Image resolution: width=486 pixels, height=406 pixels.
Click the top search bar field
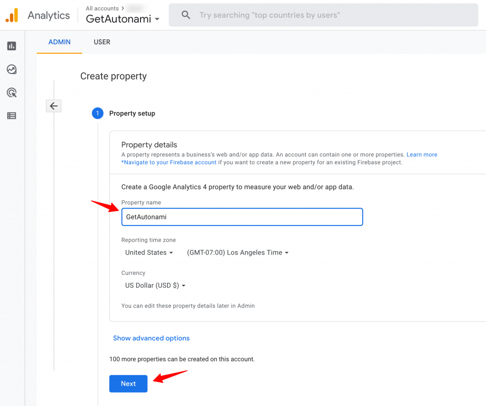323,15
